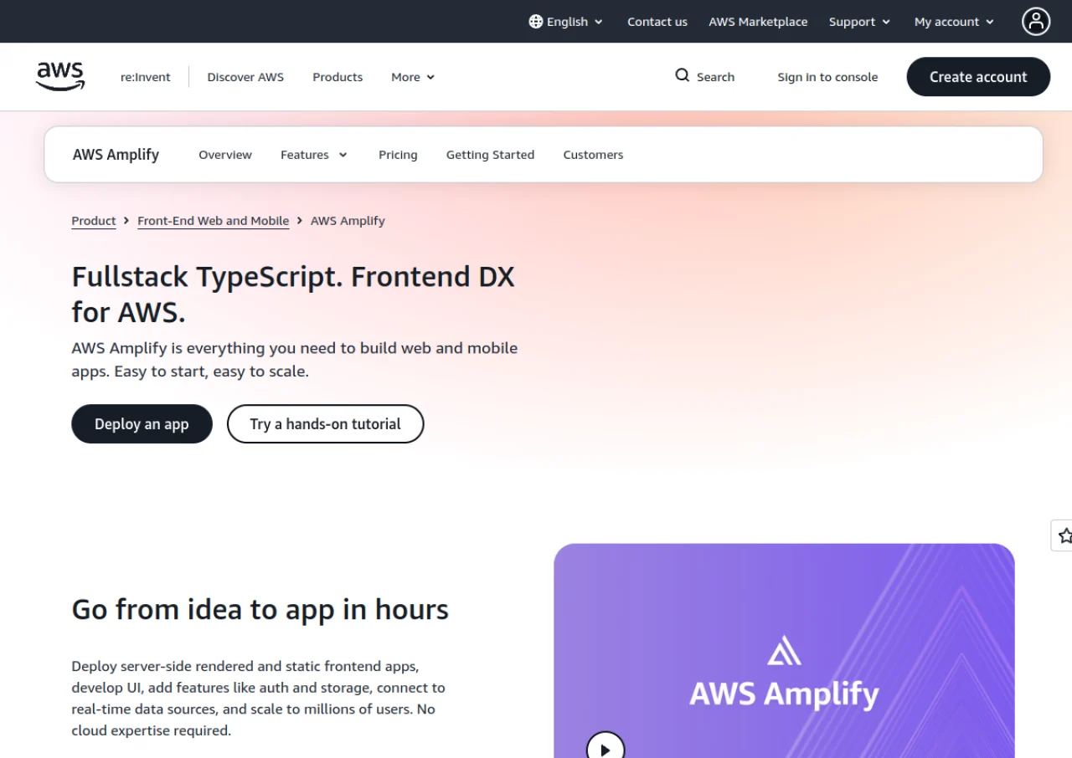Viewport: 1072px width, 758px height.
Task: Click the Create account button
Action: tap(978, 77)
